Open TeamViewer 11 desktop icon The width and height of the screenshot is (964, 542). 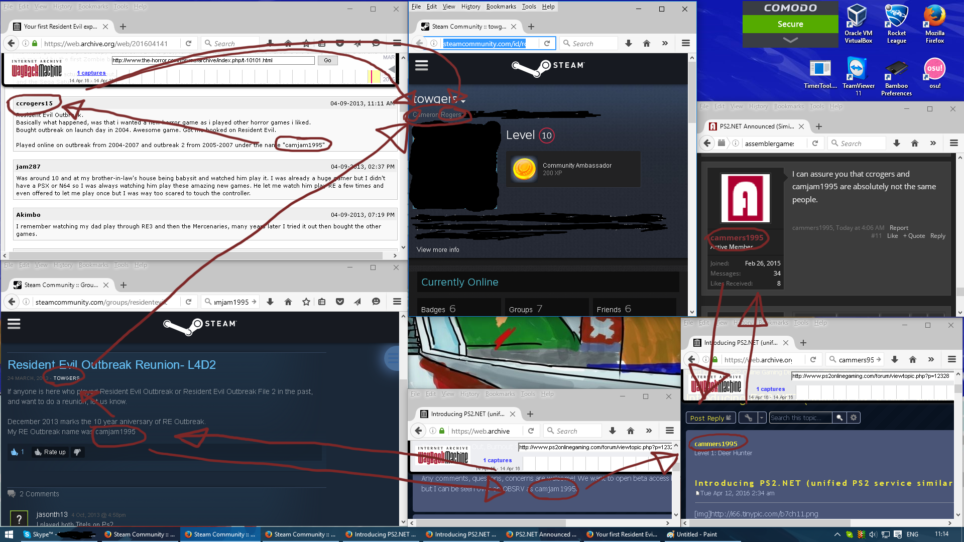coord(858,76)
